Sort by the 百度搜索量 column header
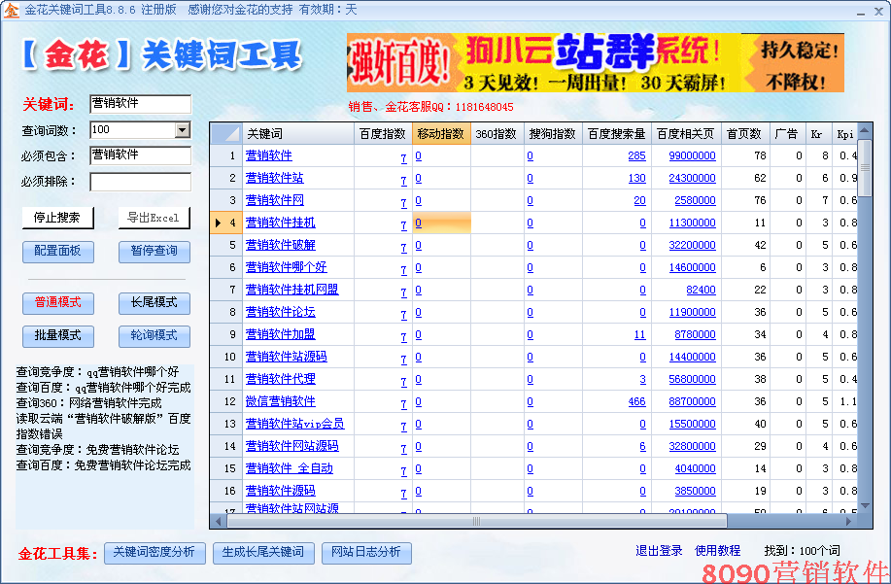The width and height of the screenshot is (891, 584). [616, 133]
